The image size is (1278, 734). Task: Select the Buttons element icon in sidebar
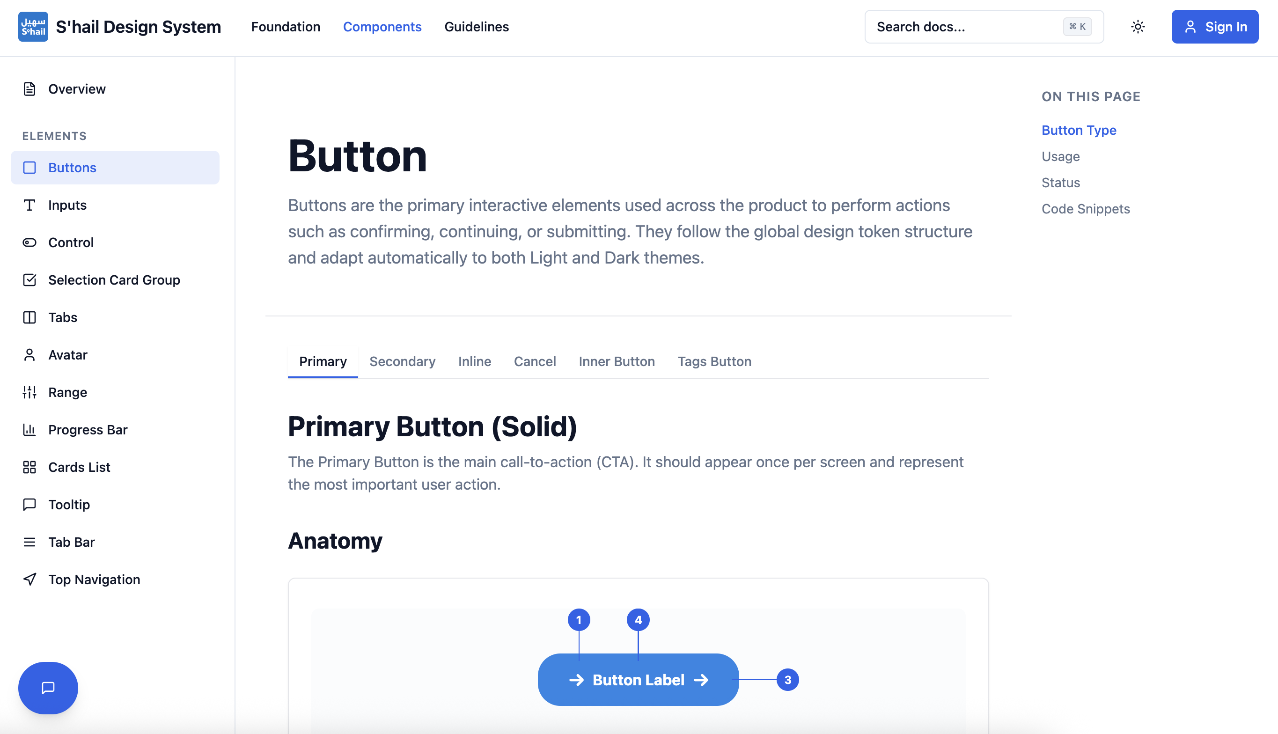30,168
